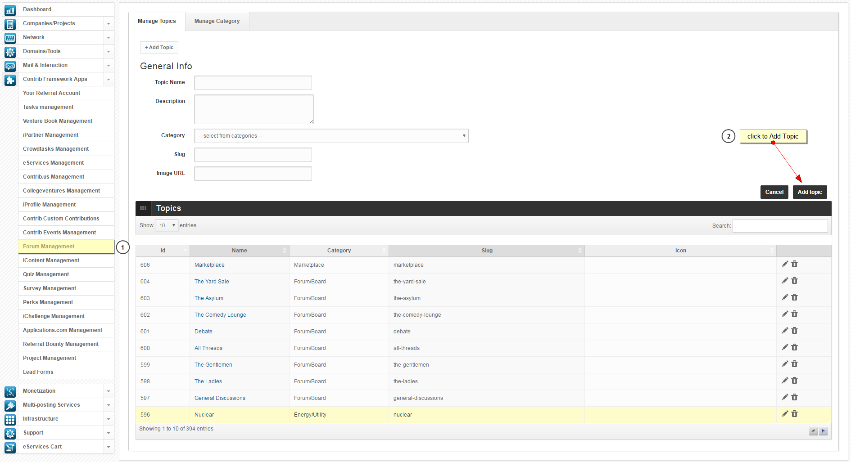The width and height of the screenshot is (851, 462).
Task: Expand the Companies/Projects menu arrow
Action: [109, 24]
